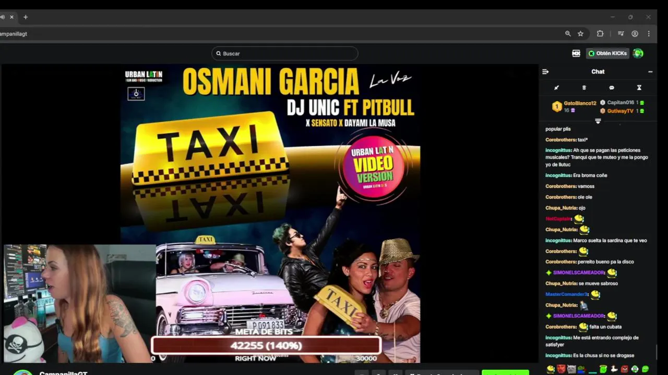Click the message 'falta un cubata'
This screenshot has height=375, width=668.
tap(605, 327)
